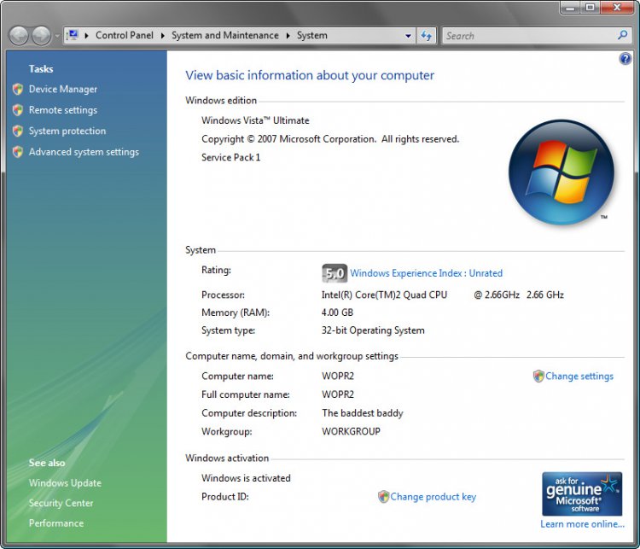Screen dimensions: 640x549
Task: Select System in the breadcrumb path
Action: pyautogui.click(x=311, y=36)
